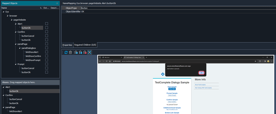Click the trash delete icon
This screenshot has width=276, height=114.
tap(70, 52)
